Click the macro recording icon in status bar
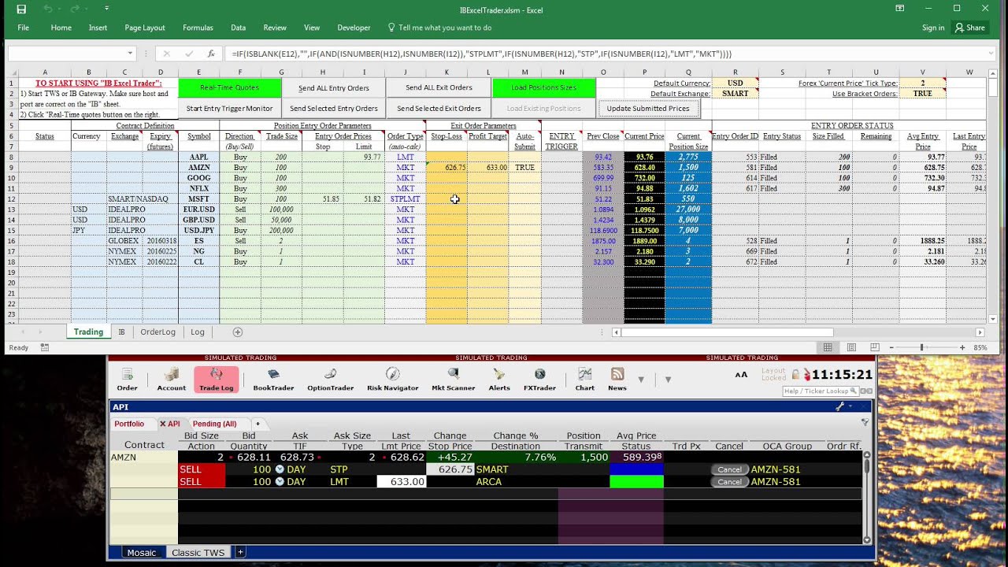 (44, 347)
